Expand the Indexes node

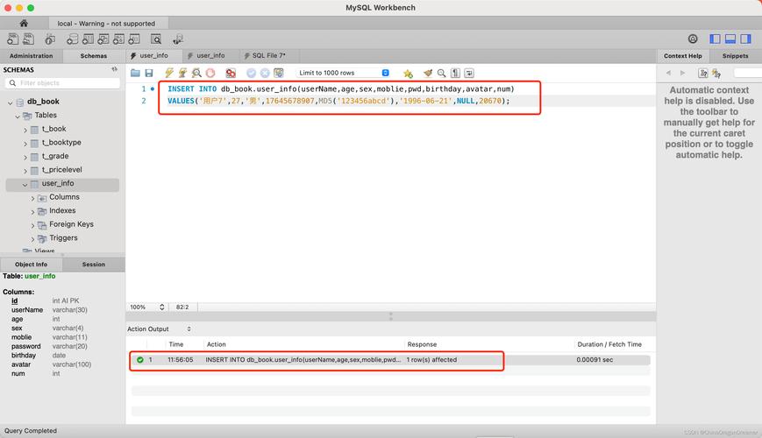coord(33,211)
